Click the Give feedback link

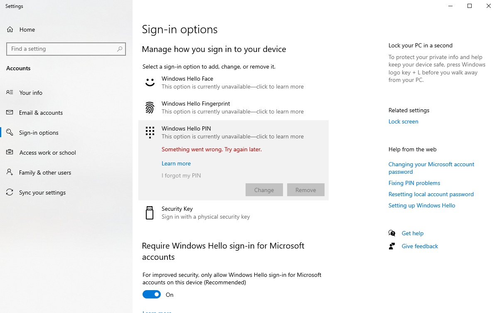click(420, 246)
